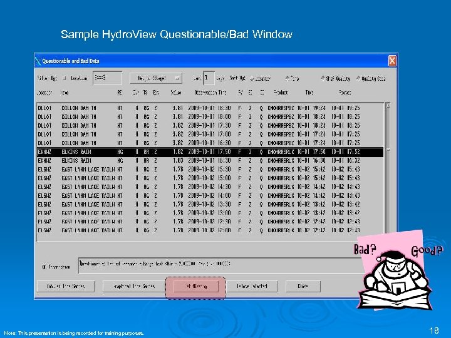The width and height of the screenshot is (451, 338).
Task: Select the Quality Code sort option
Action: [358, 78]
